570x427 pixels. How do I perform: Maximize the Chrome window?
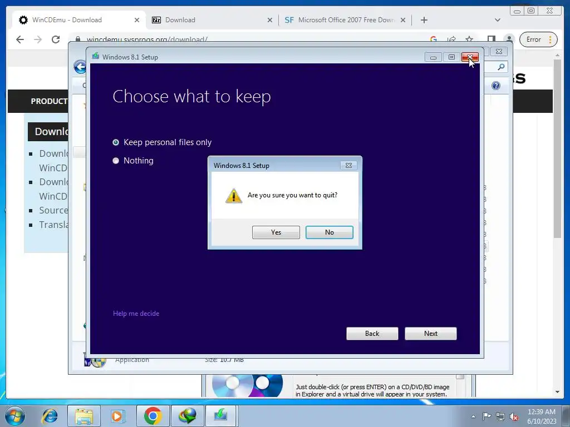pos(530,11)
